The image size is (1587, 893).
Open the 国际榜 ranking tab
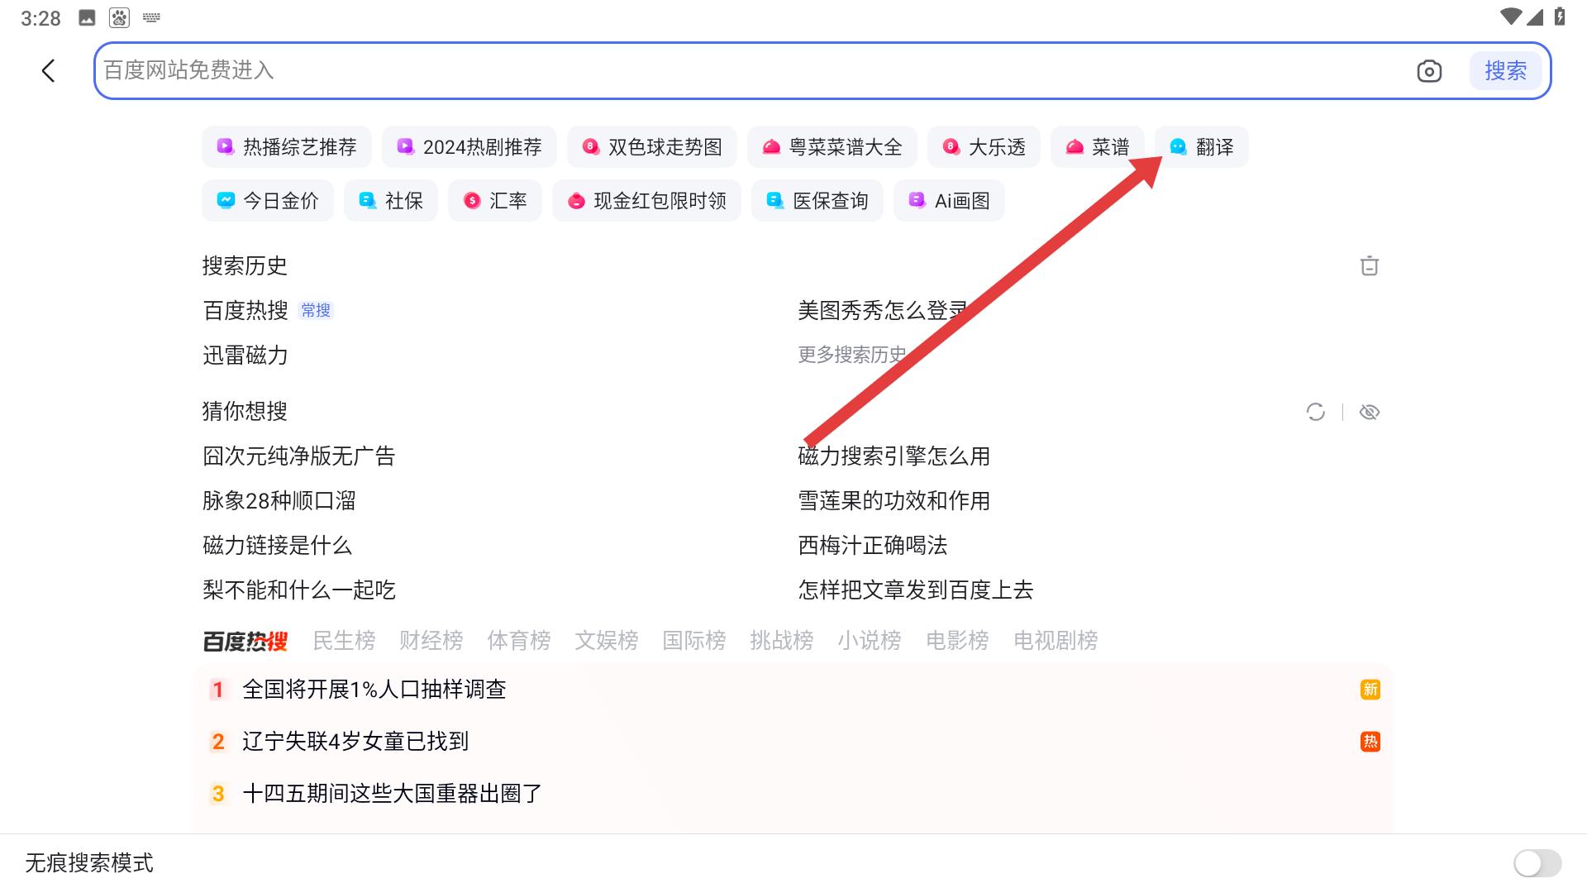tap(694, 640)
